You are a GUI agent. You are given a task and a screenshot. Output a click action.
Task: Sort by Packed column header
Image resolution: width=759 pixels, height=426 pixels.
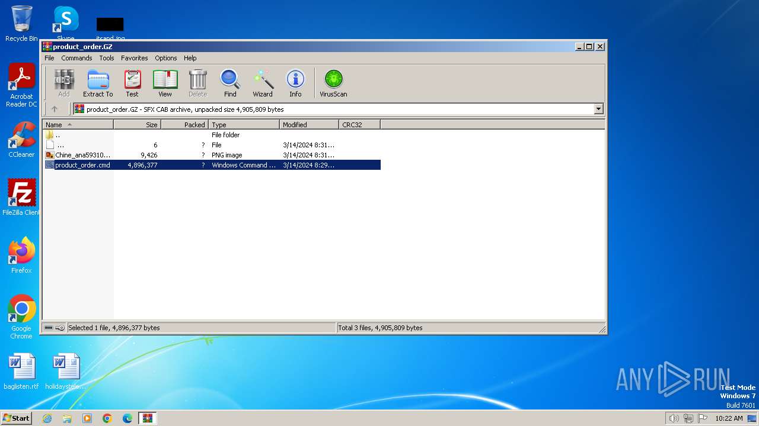point(185,125)
